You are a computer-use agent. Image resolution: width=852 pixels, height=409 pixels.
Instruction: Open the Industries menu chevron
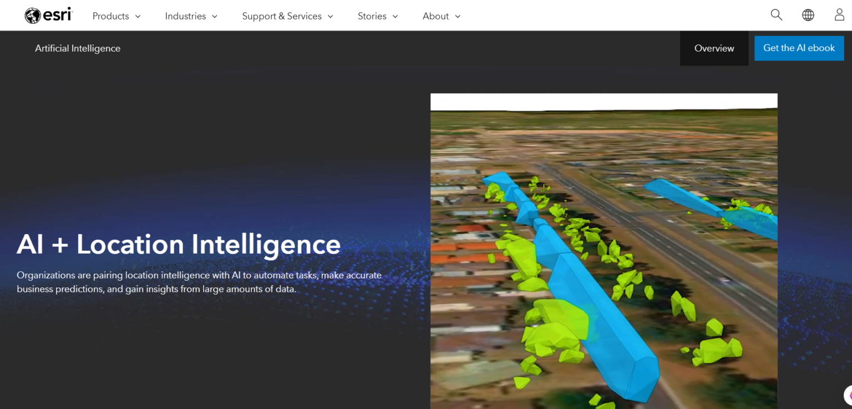(216, 17)
